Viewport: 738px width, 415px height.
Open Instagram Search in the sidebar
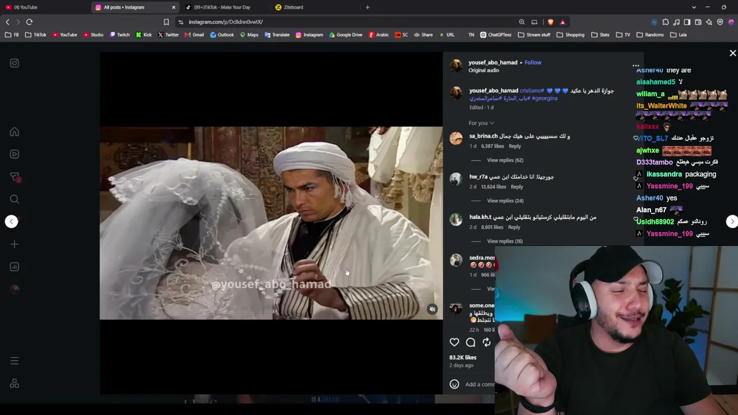point(14,199)
